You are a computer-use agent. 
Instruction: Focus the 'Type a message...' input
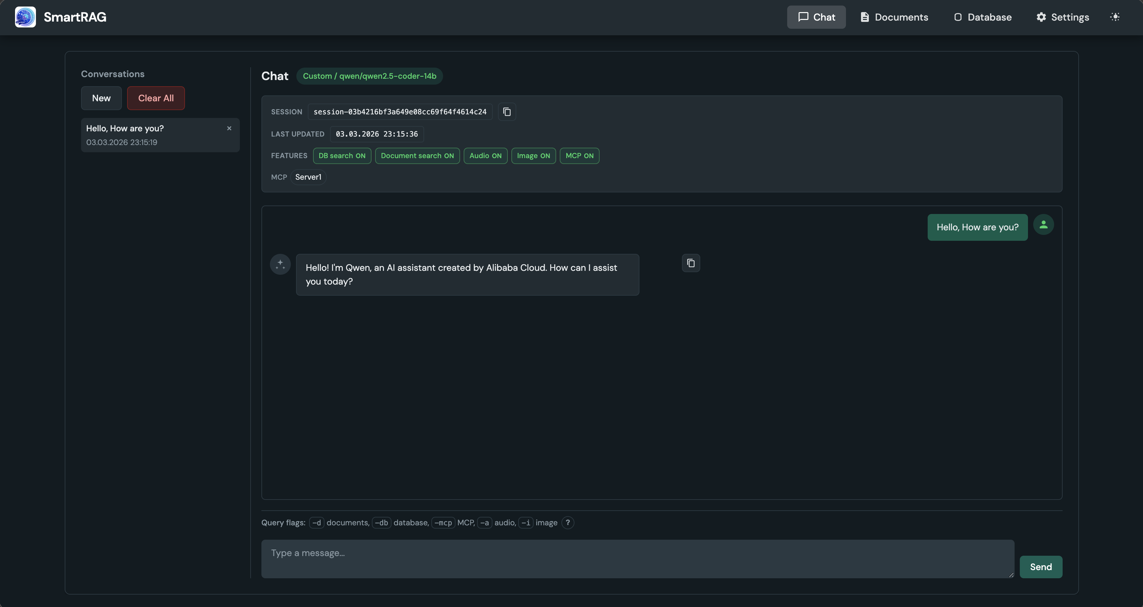638,559
